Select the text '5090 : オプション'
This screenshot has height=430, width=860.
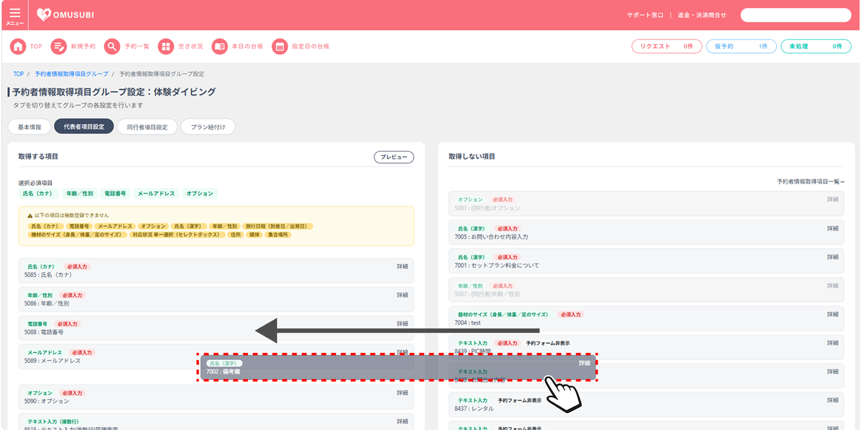(47, 401)
